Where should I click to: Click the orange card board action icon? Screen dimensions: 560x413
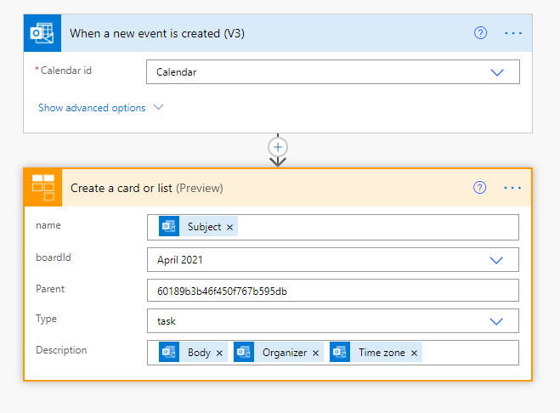43,188
